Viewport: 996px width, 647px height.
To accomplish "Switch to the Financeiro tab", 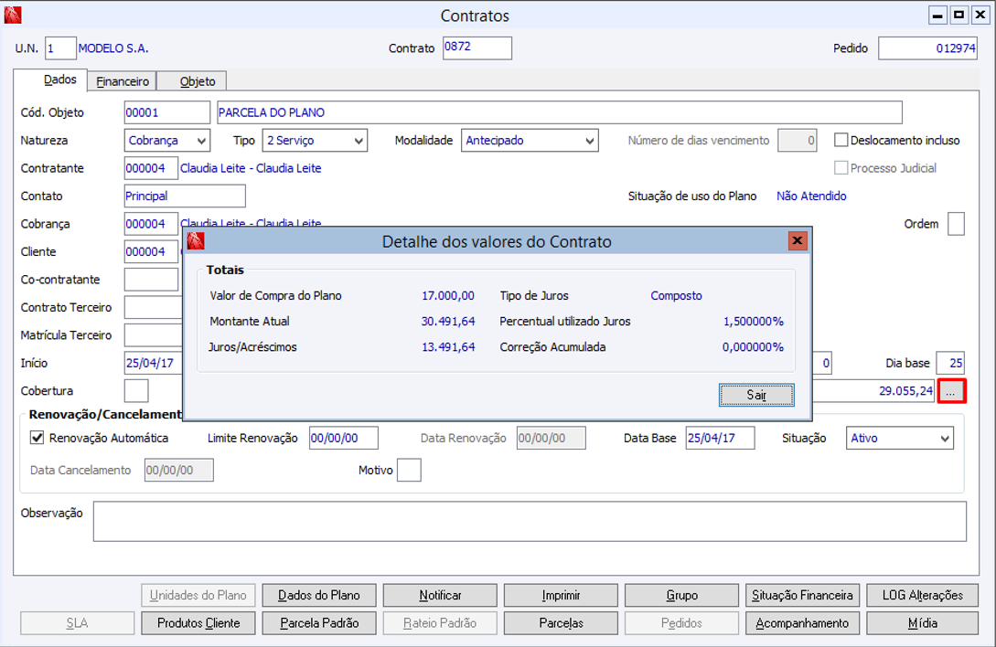I will click(x=123, y=81).
